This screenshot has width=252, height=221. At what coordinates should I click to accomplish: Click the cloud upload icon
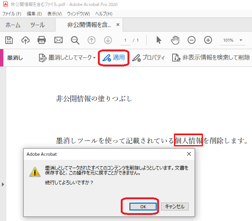click(x=25, y=40)
